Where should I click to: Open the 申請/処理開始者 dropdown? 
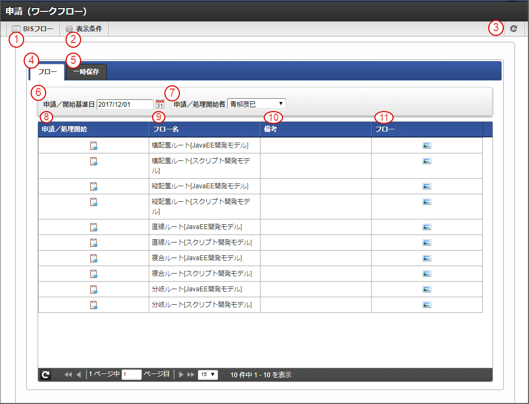[256, 104]
